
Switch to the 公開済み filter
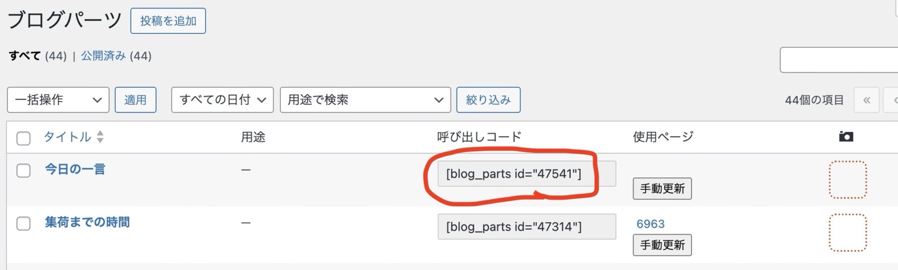103,56
